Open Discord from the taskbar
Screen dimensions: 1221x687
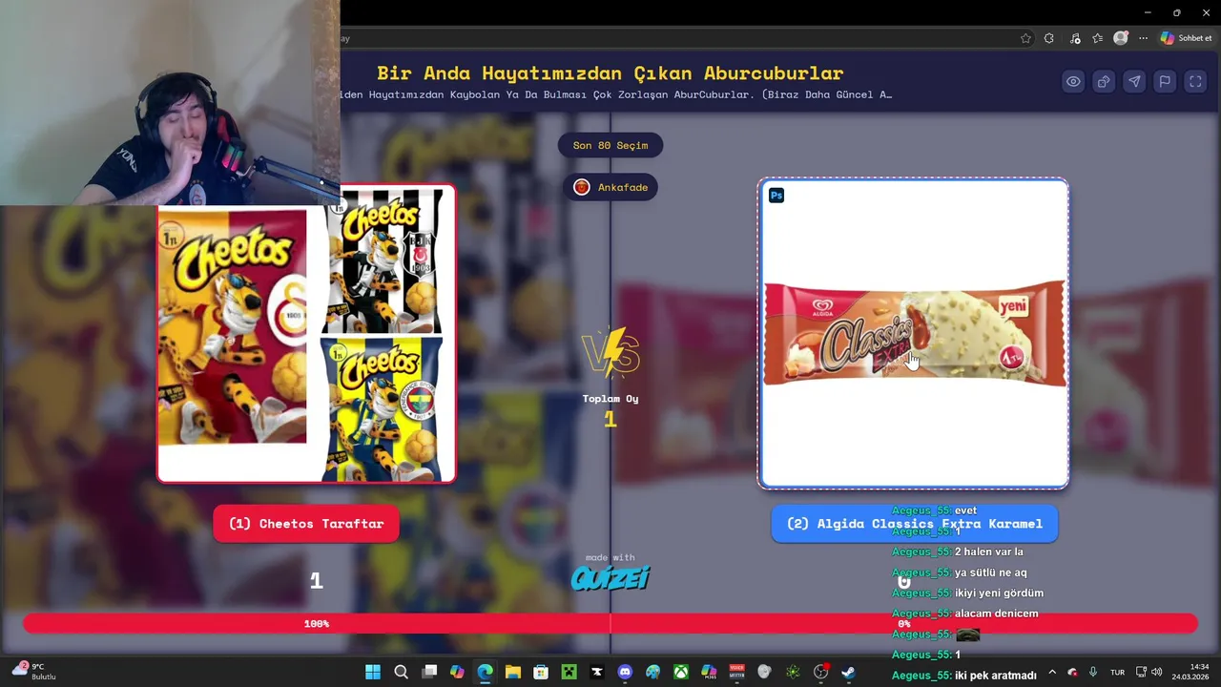[x=625, y=672]
